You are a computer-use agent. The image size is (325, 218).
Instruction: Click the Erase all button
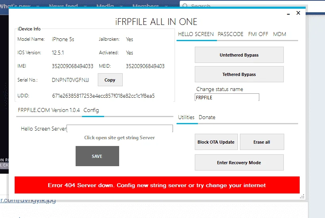point(262,142)
